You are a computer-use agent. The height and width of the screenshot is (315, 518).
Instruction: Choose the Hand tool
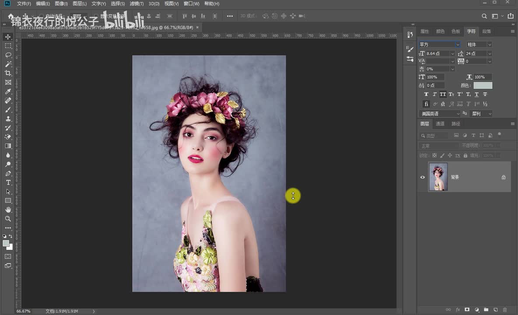(x=8, y=210)
